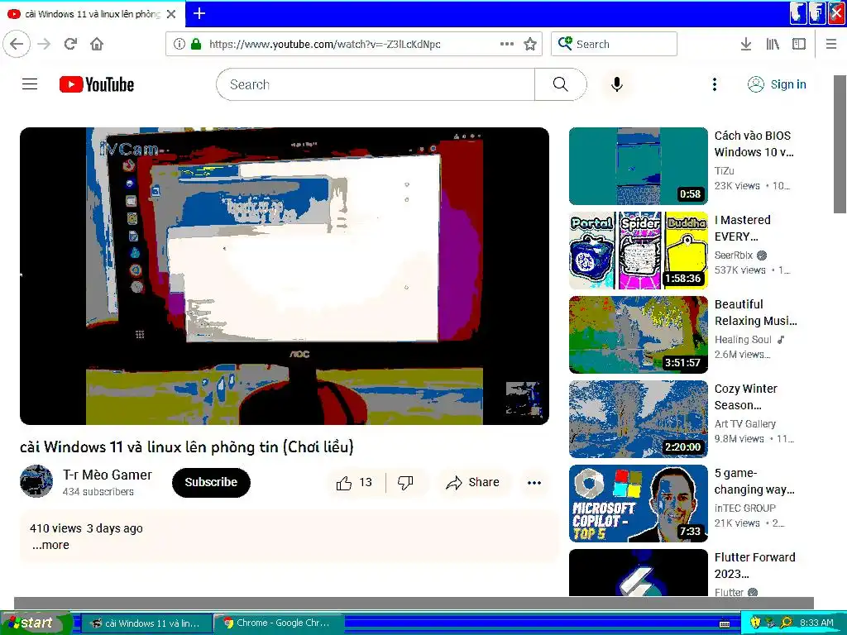Open the Downloads arrow in browser toolbar
847x635 pixels.
746,44
